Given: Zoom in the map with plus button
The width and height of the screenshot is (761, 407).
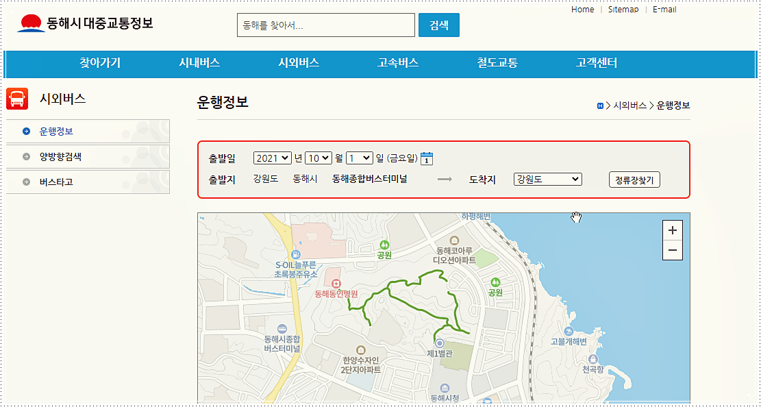Looking at the screenshot, I should [x=672, y=231].
